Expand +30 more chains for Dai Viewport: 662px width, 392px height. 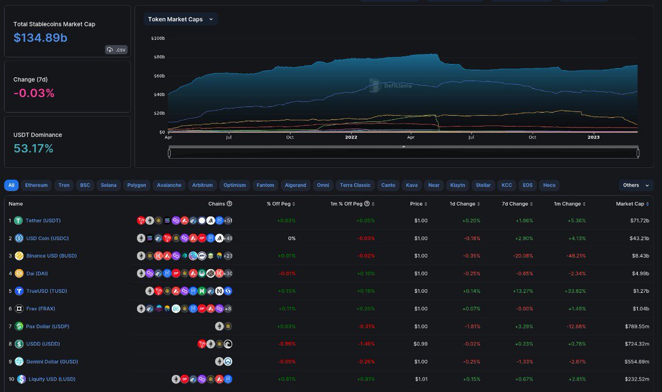pyautogui.click(x=228, y=274)
